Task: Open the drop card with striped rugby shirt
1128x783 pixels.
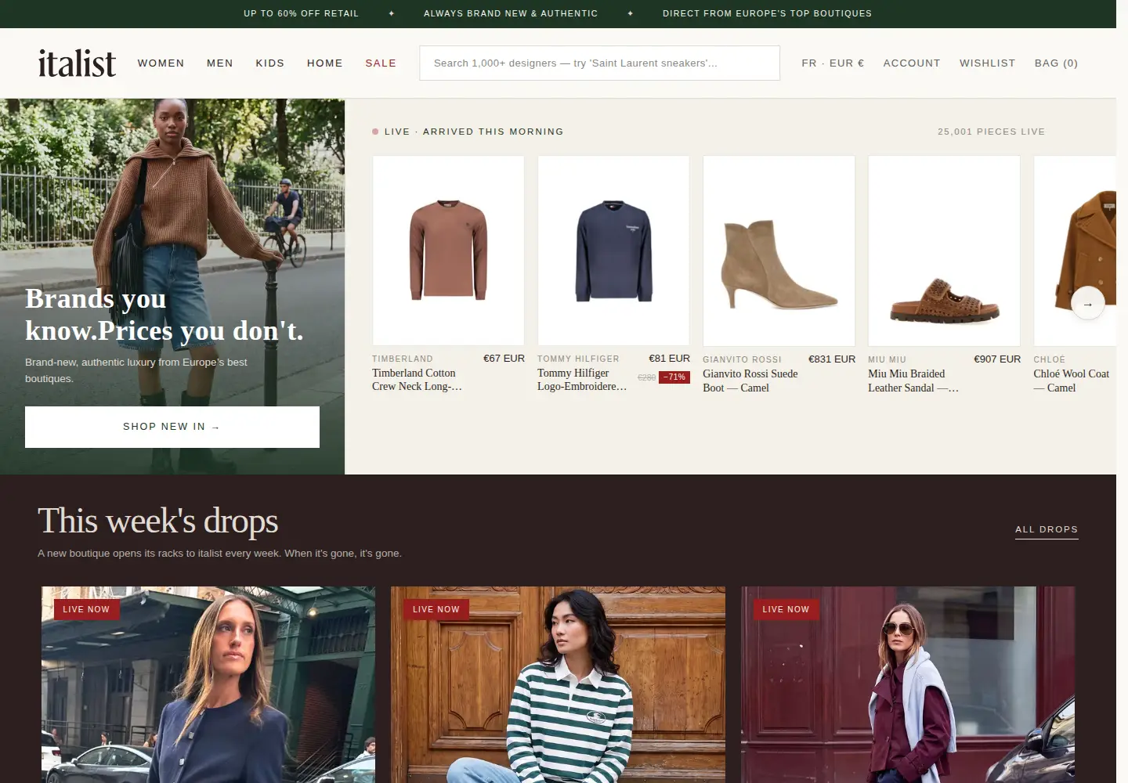Action: tap(558, 685)
